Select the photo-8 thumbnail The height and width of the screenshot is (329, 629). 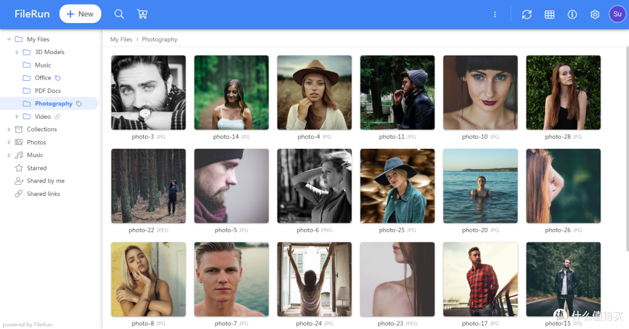[x=149, y=280]
